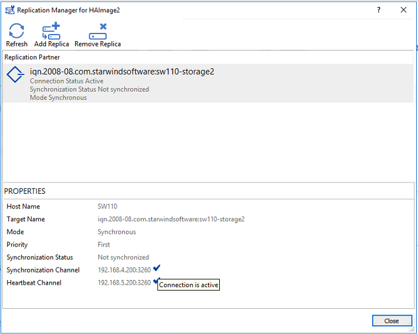Click the Synchronization Channel checkmark icon
418x334 pixels.
tap(157, 268)
